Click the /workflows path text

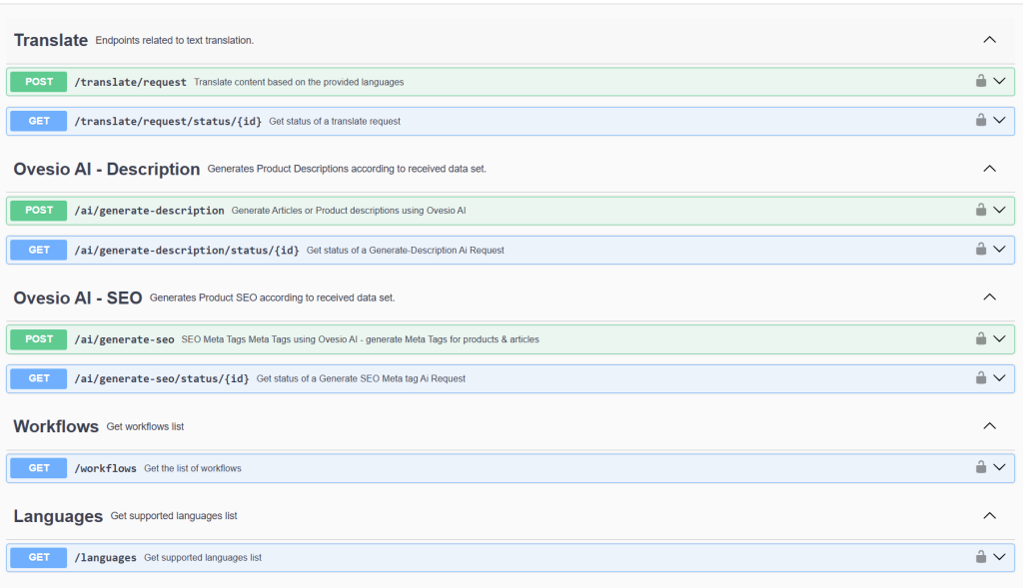coord(105,469)
